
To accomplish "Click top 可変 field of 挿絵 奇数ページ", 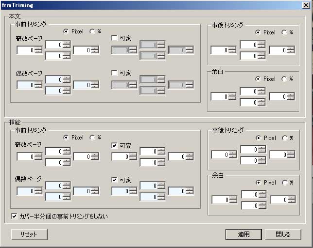I will coord(153,151).
